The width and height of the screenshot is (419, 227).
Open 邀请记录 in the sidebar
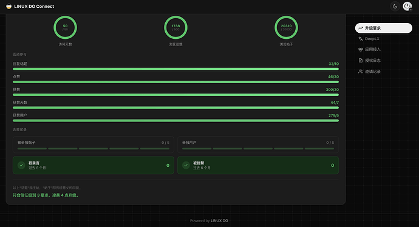pos(383,71)
